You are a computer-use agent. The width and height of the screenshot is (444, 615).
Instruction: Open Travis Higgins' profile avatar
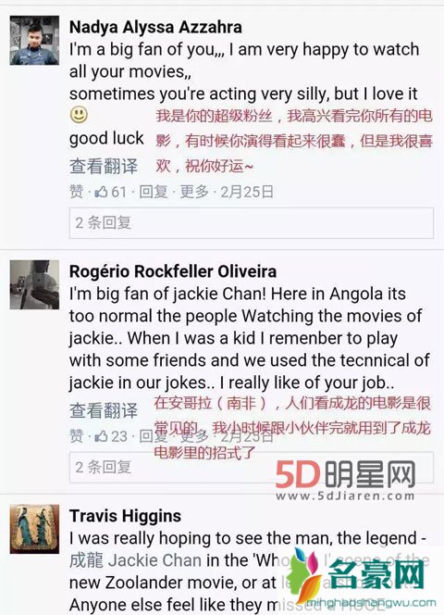coord(34,529)
